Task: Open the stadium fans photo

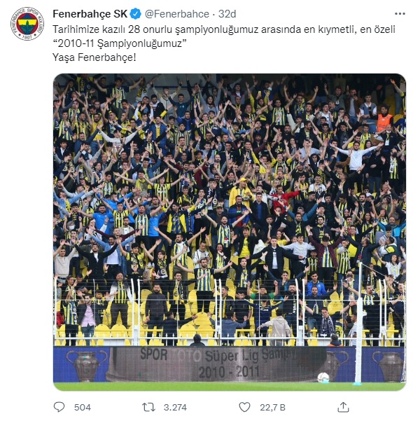Action: 230,232
